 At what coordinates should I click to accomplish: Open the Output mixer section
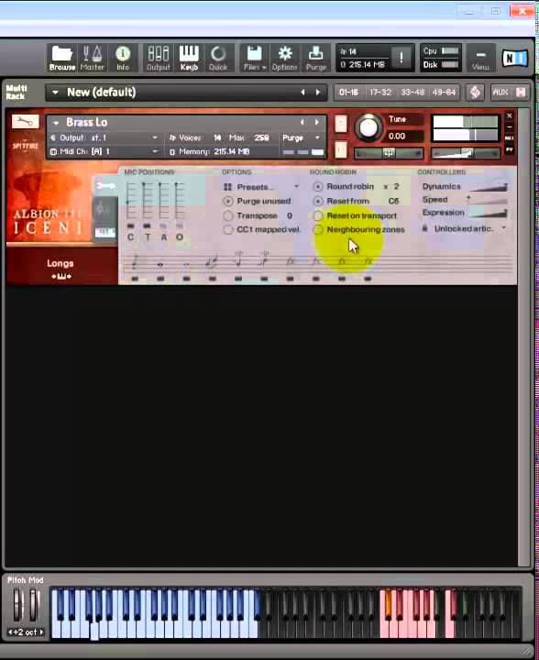click(159, 58)
